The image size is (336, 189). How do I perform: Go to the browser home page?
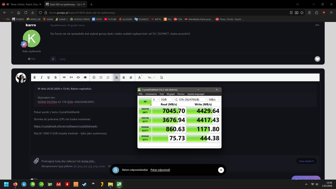point(19,12)
